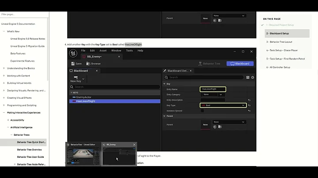Open the File menu
This screenshot has height=178, width=318.
83,51
